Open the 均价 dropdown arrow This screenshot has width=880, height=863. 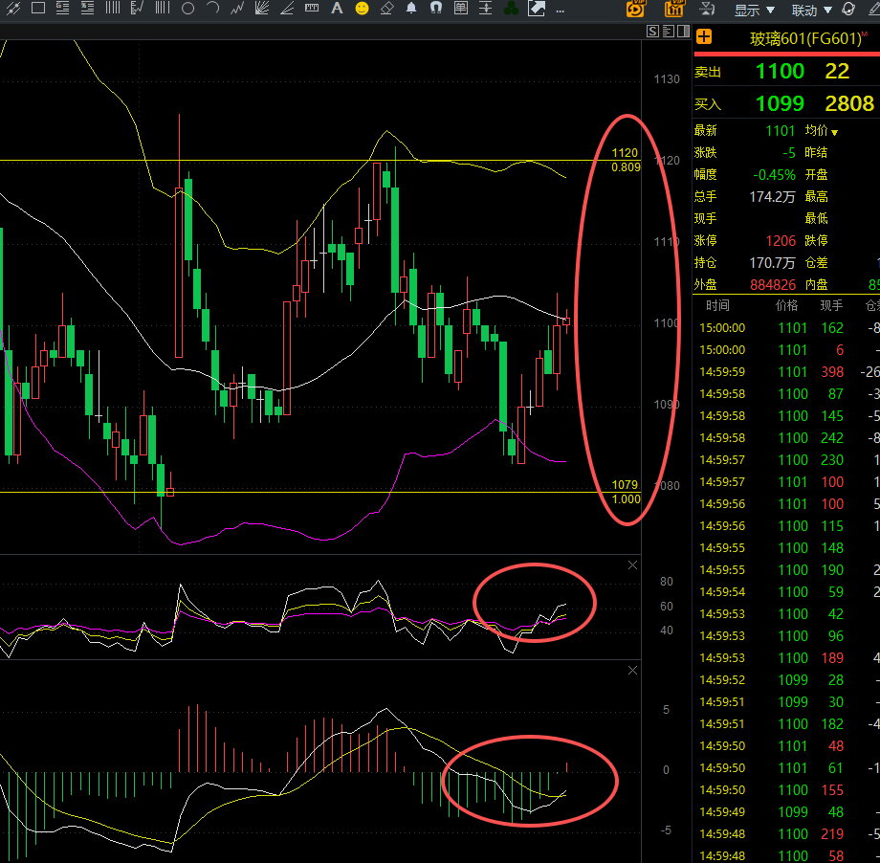point(834,132)
